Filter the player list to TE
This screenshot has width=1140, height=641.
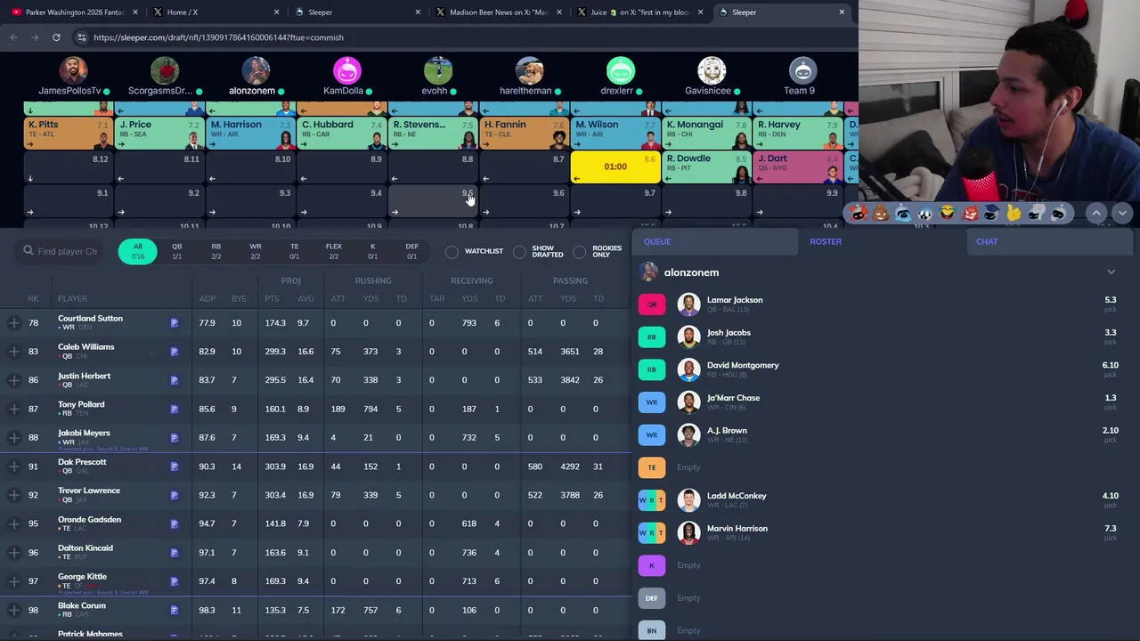[294, 251]
